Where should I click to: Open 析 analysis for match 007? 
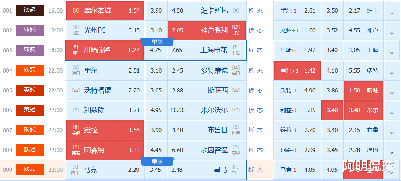point(251,130)
